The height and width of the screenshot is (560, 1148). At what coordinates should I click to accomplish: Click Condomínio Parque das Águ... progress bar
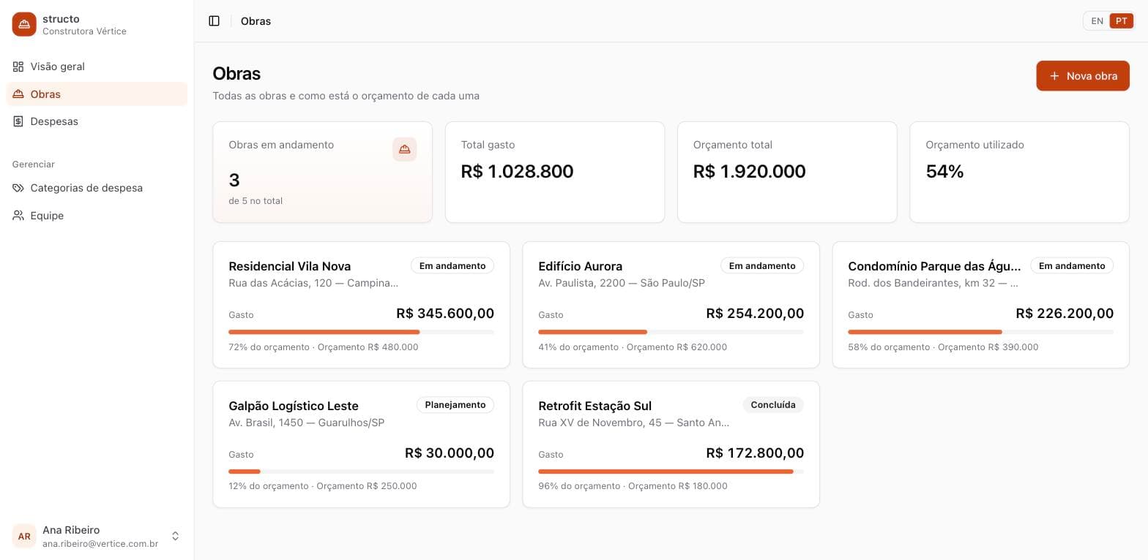coord(980,332)
